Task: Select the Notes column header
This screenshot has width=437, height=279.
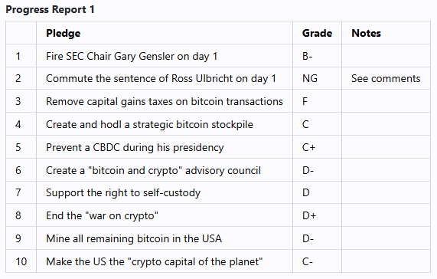Action: point(367,33)
